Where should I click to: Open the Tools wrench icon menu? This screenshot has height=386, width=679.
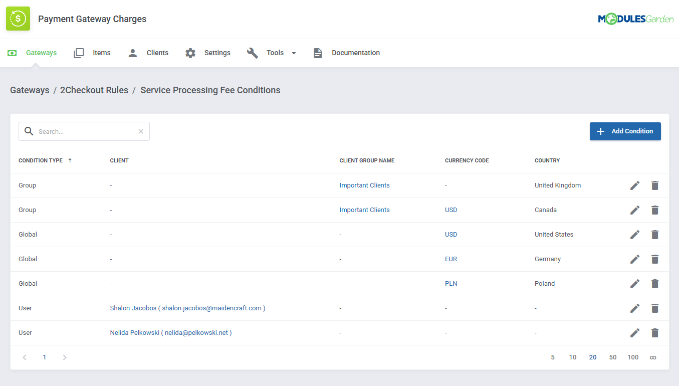tap(252, 52)
